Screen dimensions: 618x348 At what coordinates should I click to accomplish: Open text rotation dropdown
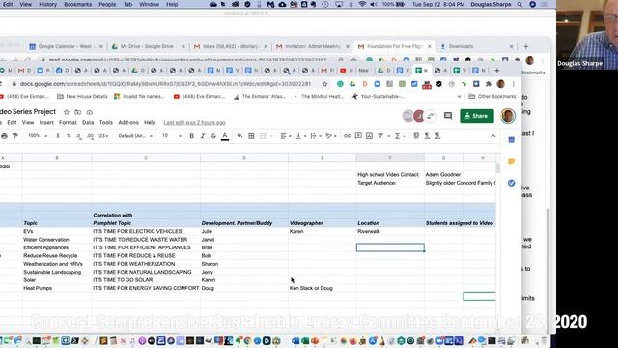point(331,136)
